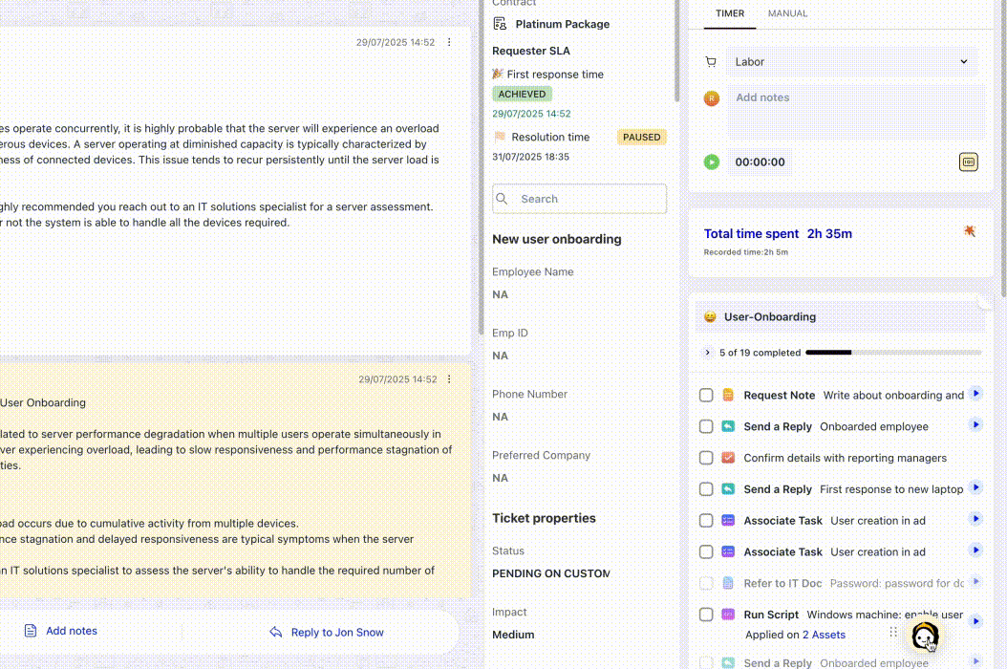The image size is (1007, 669).
Task: Click into the ticket properties Search field
Action: [x=579, y=199]
